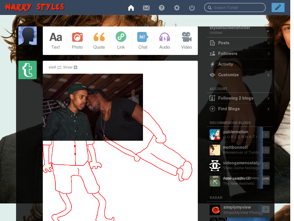Open the reblogged photo of two men
Image resolution: width=294 pixels, height=221 pixels.
click(x=93, y=107)
